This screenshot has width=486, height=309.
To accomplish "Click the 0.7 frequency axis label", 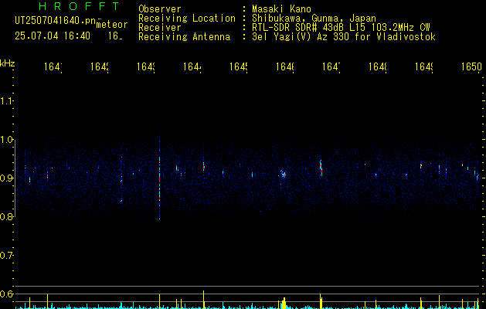I will point(6,256).
